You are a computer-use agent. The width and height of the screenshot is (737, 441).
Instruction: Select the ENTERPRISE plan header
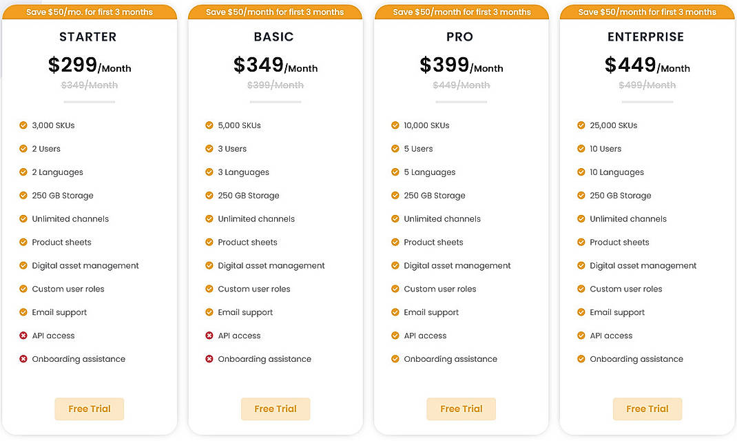click(645, 37)
